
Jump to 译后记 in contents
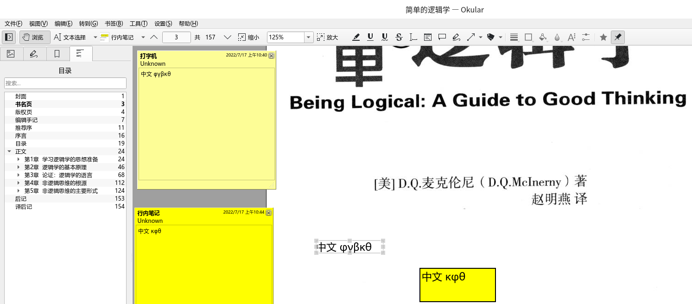pos(65,207)
